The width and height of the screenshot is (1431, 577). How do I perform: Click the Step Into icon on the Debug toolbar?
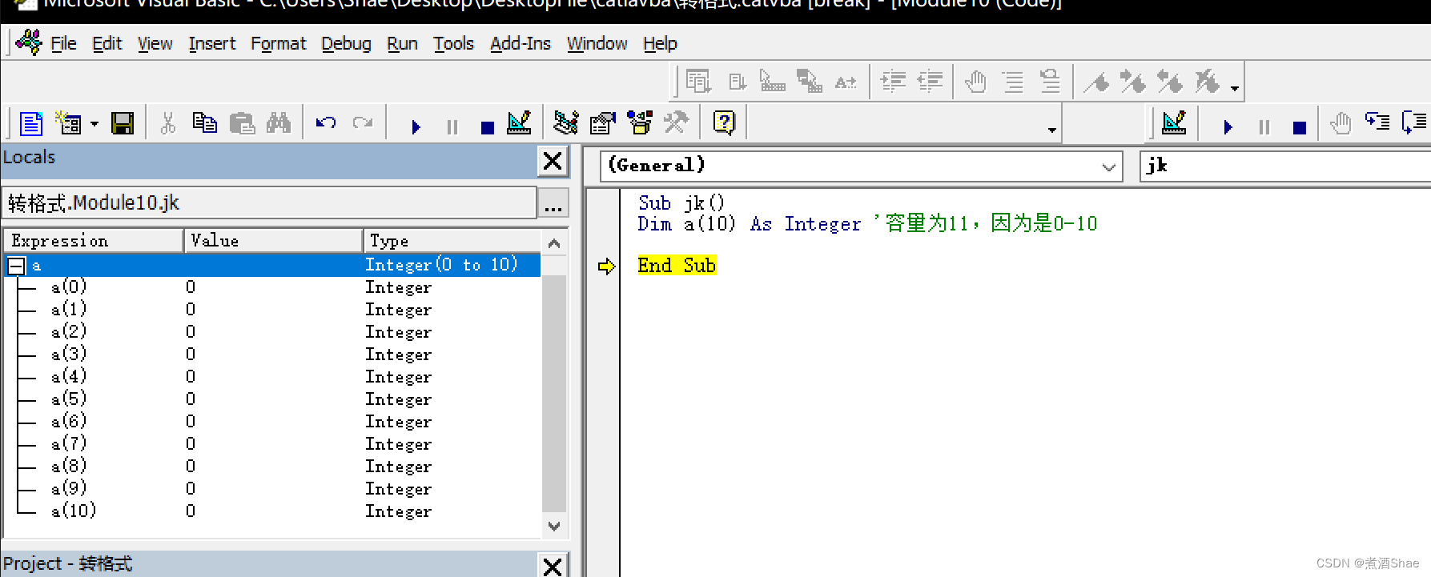pyautogui.click(x=1377, y=123)
